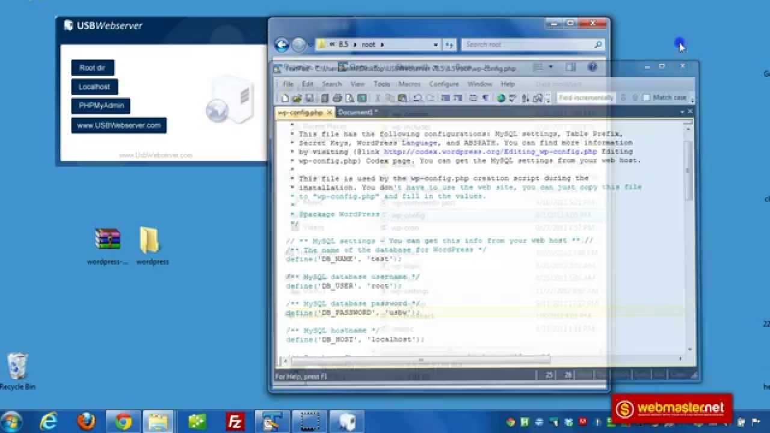Screen dimensions: 770x433
Task: Click the Save icon in TextPad toolbar
Action: (x=309, y=98)
